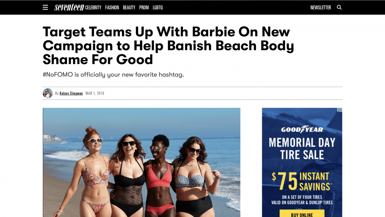The height and width of the screenshot is (217, 385).
Task: Click the #NoFOMO subtitle text
Action: [113, 75]
